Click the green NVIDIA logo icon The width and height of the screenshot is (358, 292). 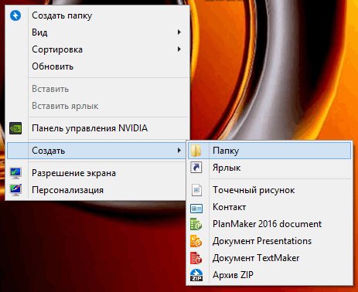click(15, 128)
